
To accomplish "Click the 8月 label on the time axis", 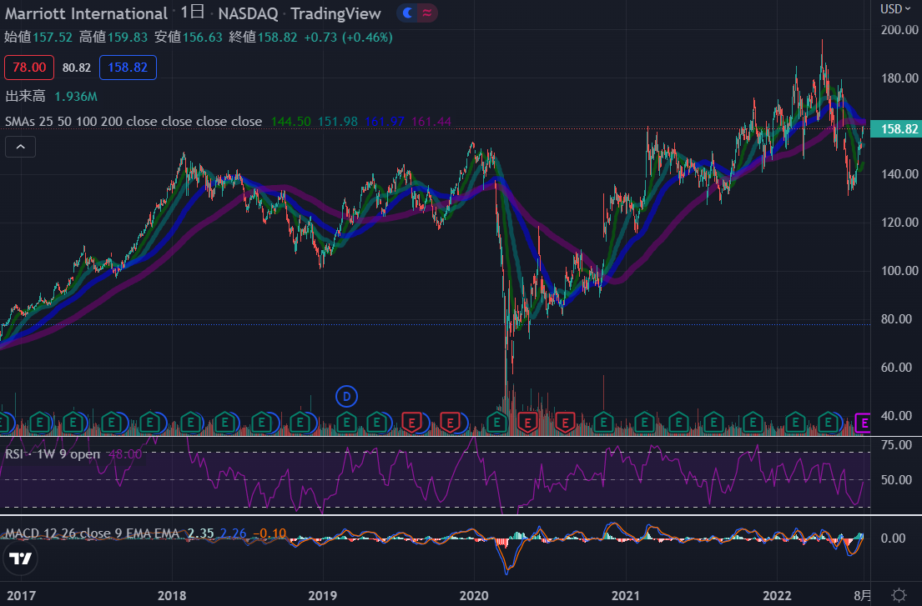I will pos(863,596).
